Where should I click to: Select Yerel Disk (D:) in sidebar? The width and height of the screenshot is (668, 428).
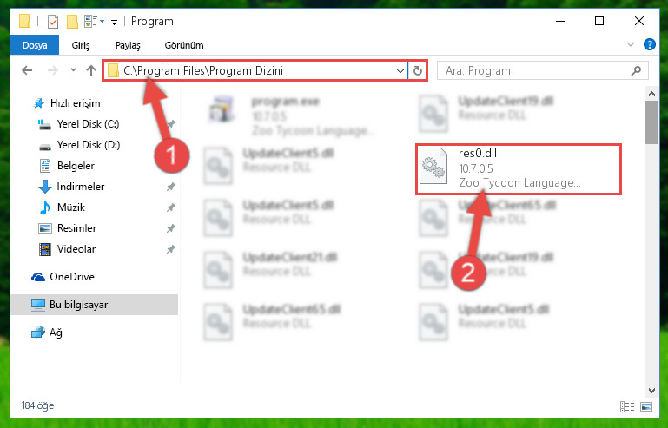tap(89, 145)
